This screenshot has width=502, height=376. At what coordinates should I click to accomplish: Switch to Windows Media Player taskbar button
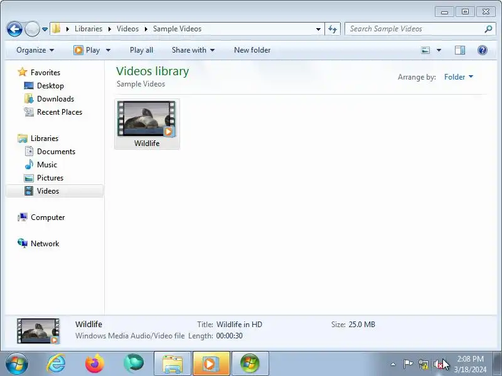[x=211, y=363]
